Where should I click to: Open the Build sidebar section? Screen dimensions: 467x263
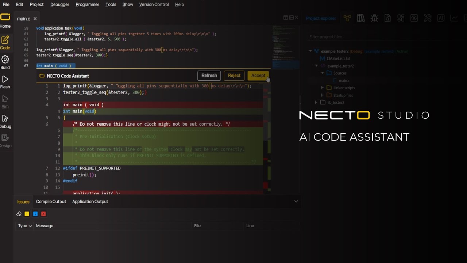click(x=5, y=62)
